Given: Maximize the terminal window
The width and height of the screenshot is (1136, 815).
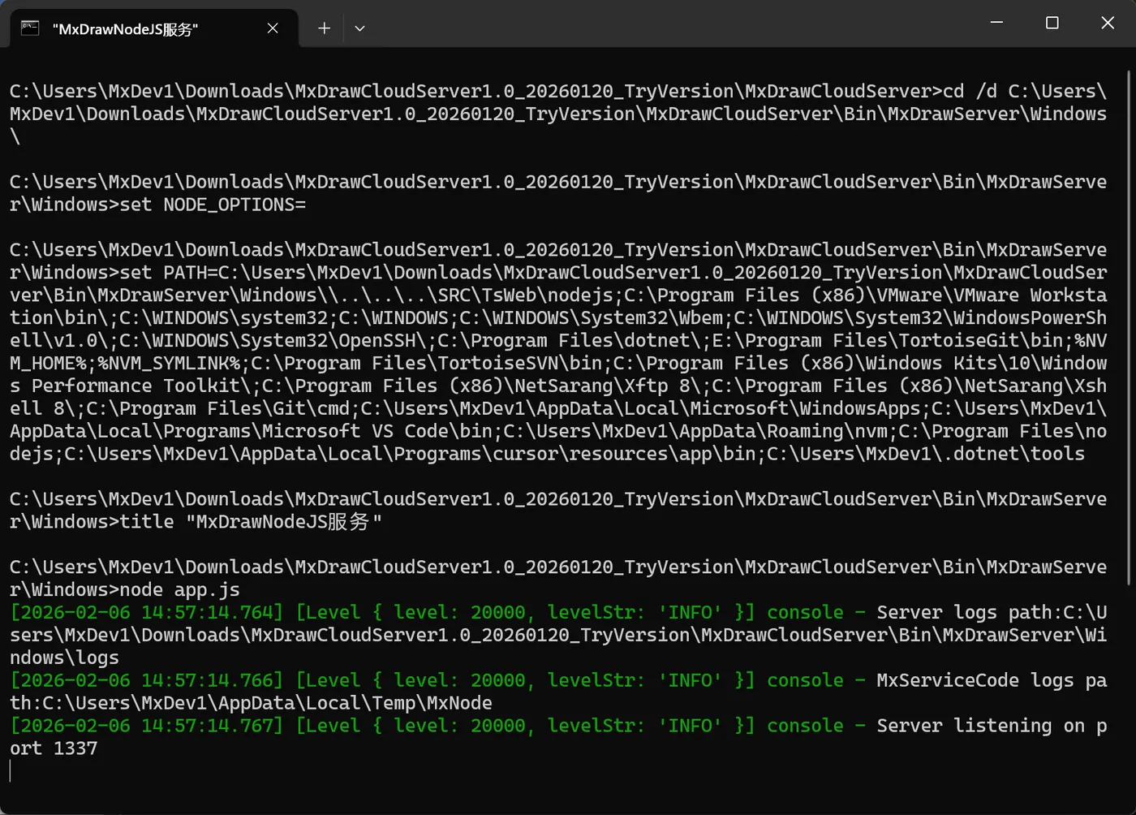Looking at the screenshot, I should tap(1052, 23).
